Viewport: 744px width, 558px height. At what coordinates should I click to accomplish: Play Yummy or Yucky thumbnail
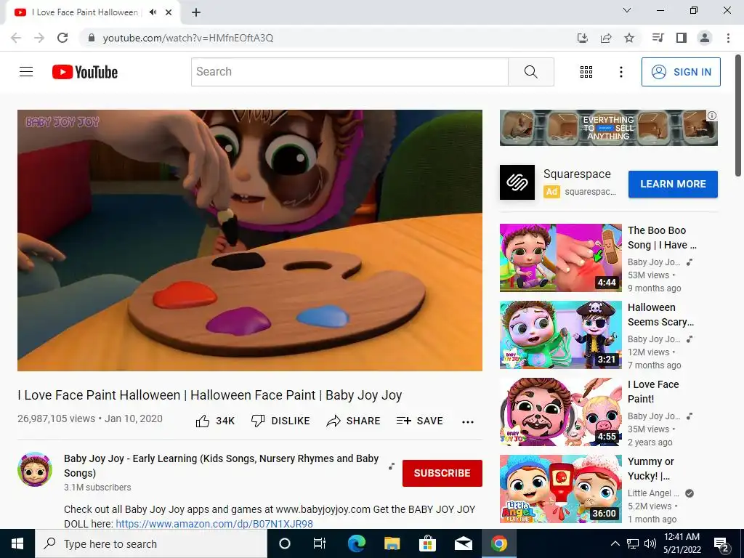pyautogui.click(x=560, y=489)
